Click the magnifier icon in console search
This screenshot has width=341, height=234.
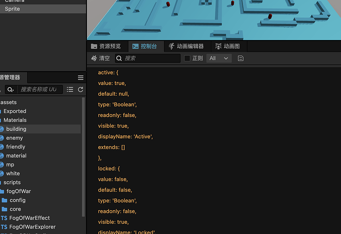point(119,58)
